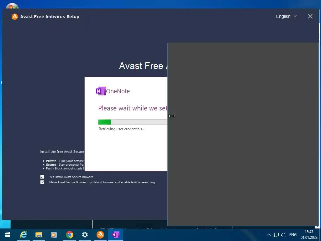This screenshot has height=241, width=321.
Task: Change ENG input language
Action: pos(293,235)
